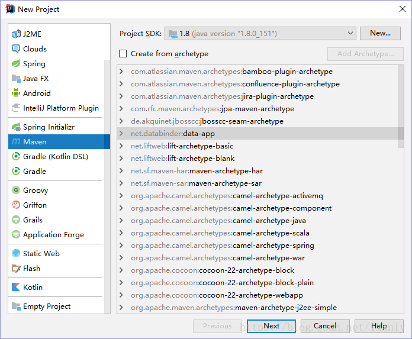Expand lift-archetype-blank node
The height and width of the screenshot is (339, 412).
coord(121,159)
